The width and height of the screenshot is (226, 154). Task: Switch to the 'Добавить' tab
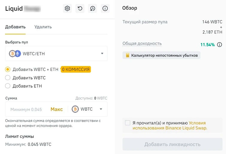click(15, 27)
